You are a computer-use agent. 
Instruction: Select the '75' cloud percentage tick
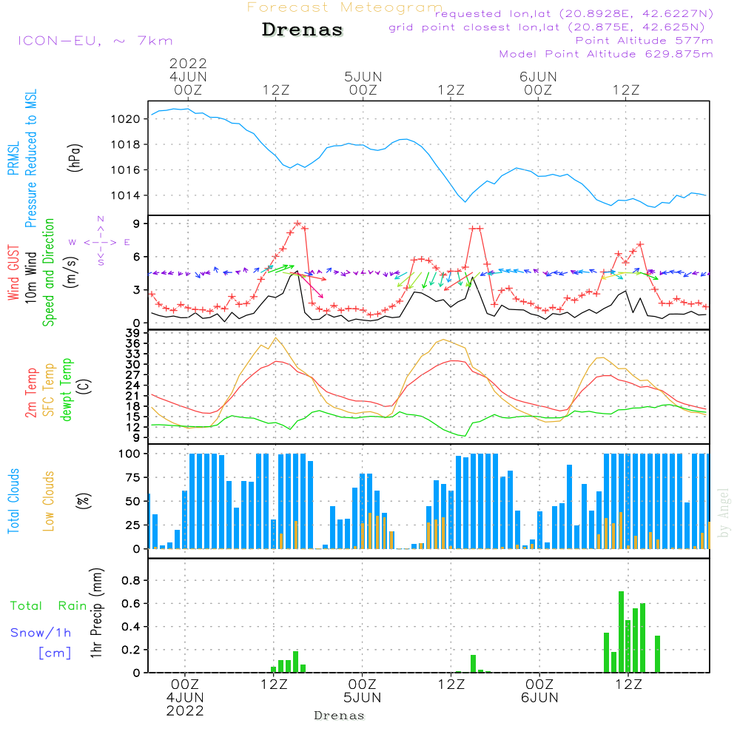coord(133,477)
